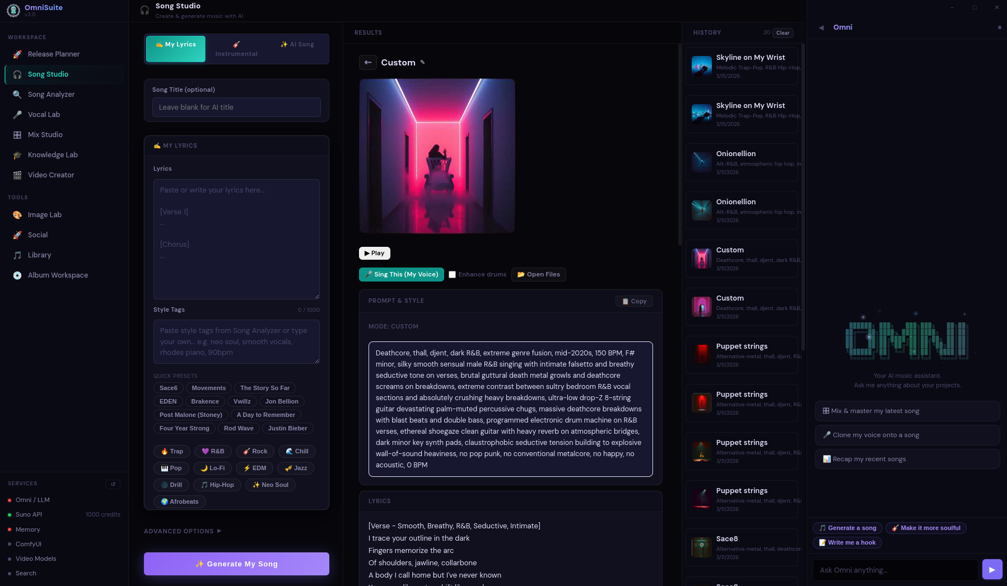Image resolution: width=1007 pixels, height=586 pixels.
Task: Switch to the AI Song tab
Action: (x=297, y=45)
